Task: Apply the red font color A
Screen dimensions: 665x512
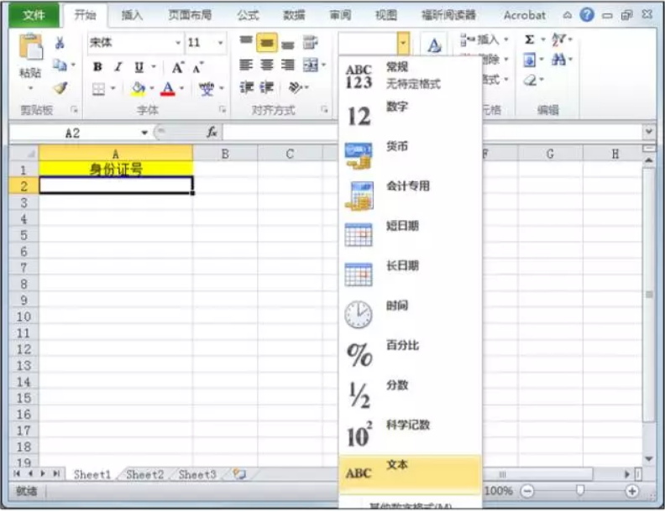Action: [168, 89]
